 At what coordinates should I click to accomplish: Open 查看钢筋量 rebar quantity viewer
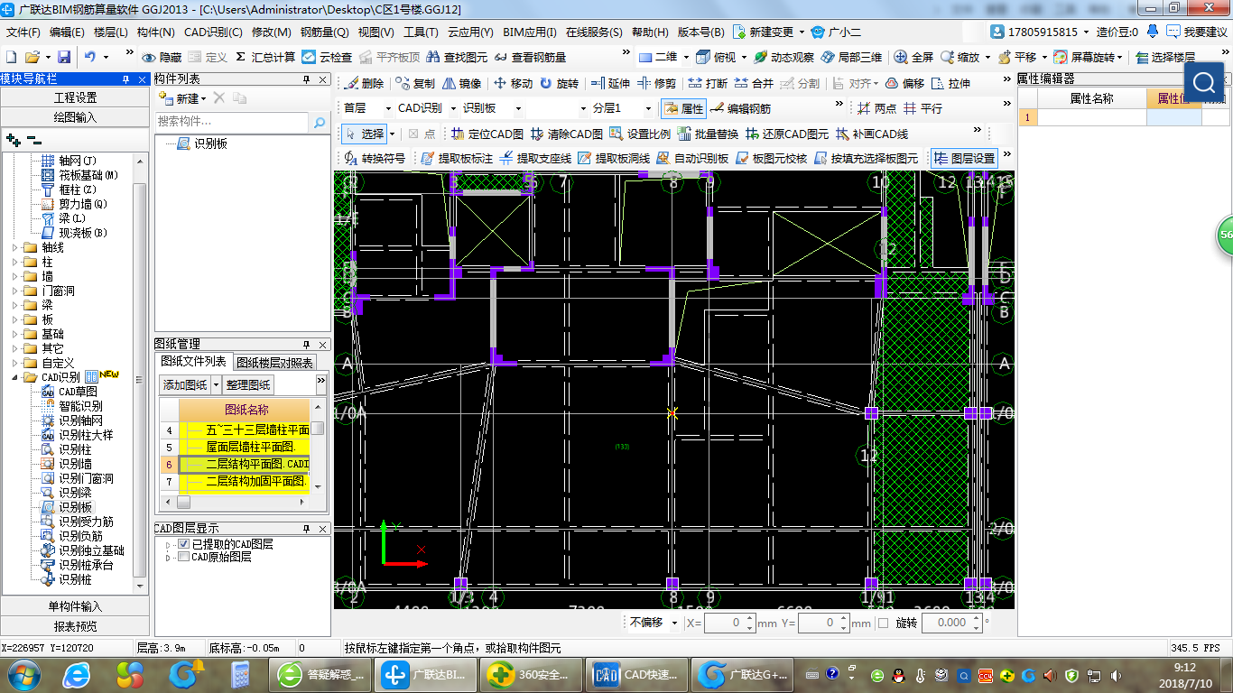coord(530,57)
